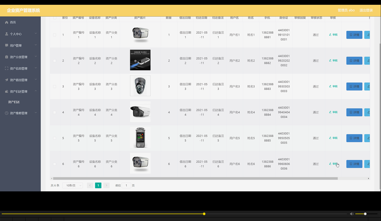Open the 10条/页 page size dropdown
The width and height of the screenshot is (381, 221).
73,185
